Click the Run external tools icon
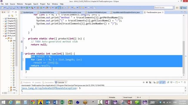188x105 pixels. (x=32, y=8)
